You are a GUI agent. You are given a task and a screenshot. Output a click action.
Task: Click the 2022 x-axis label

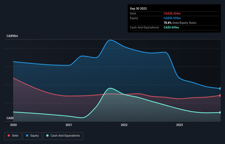(124, 125)
